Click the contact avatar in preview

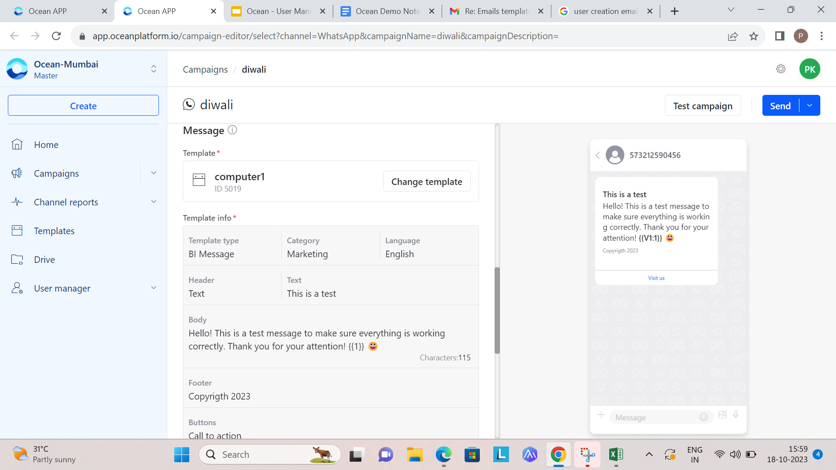(615, 155)
